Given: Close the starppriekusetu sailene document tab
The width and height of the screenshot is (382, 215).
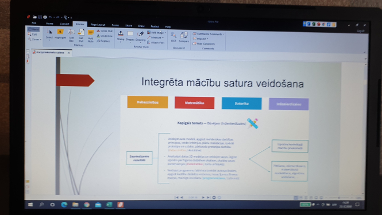Looking at the screenshot, I should pos(69,53).
